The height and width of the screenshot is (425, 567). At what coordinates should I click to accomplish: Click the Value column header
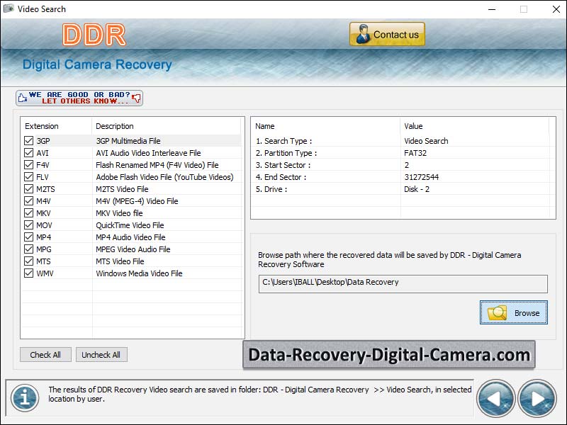pyautogui.click(x=413, y=126)
